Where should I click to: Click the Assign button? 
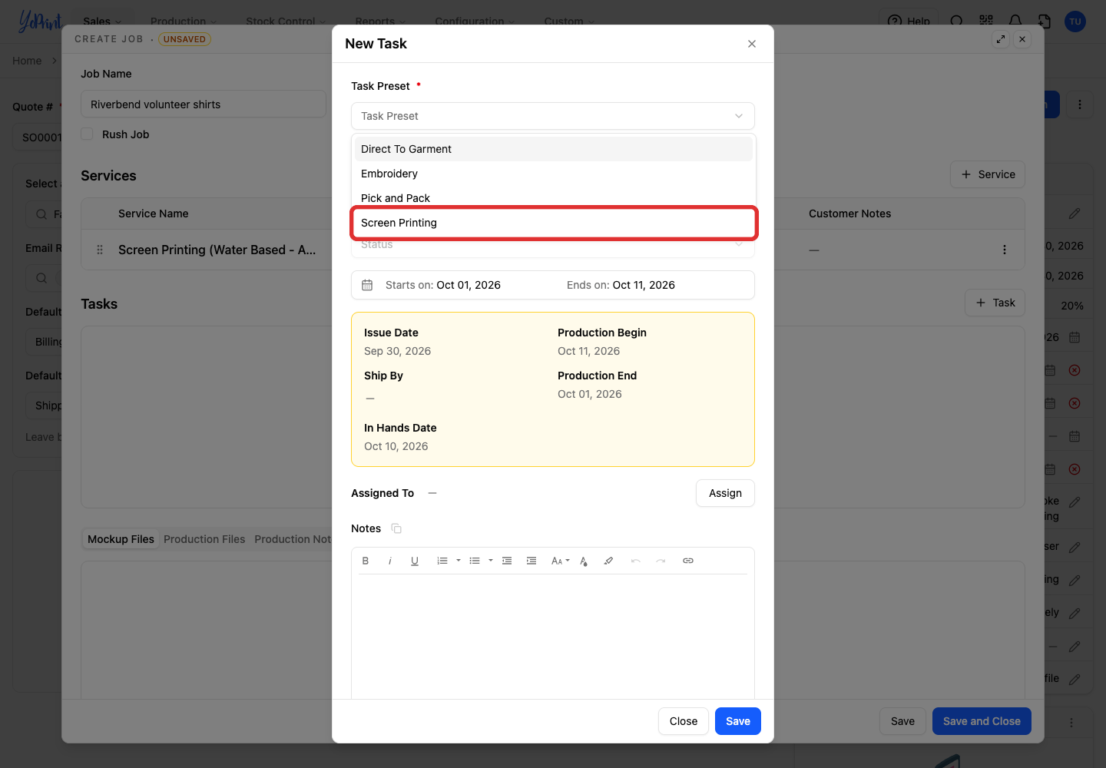[x=725, y=493]
